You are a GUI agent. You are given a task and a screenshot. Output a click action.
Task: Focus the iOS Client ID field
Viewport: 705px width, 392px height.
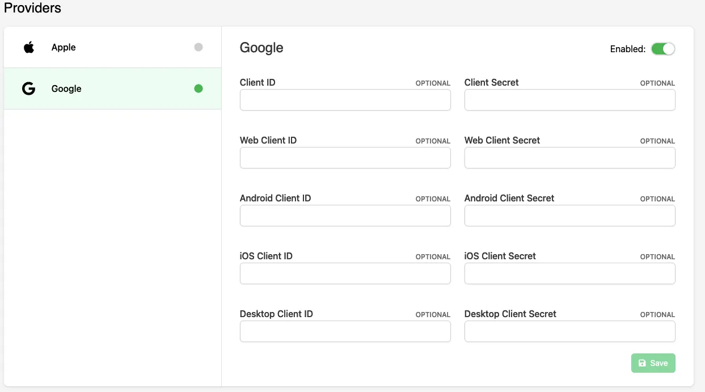[345, 273]
